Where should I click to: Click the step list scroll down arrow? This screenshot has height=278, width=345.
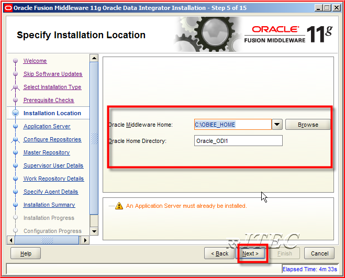click(x=94, y=231)
